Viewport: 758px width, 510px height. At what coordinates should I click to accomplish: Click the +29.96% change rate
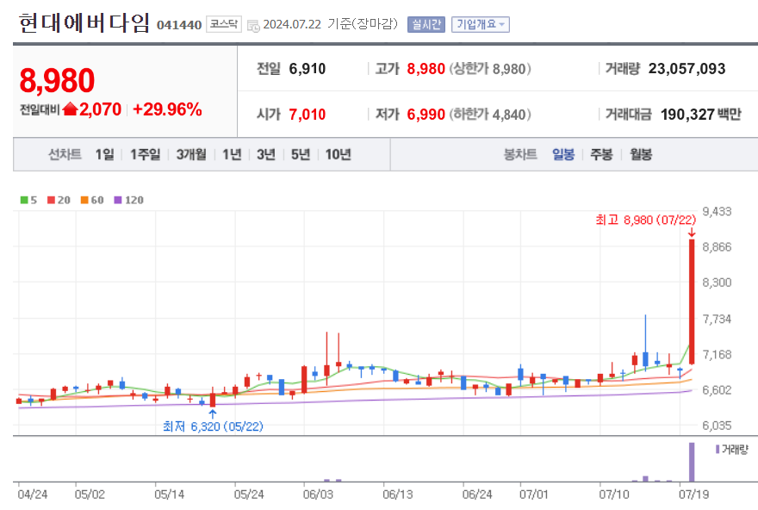point(167,109)
